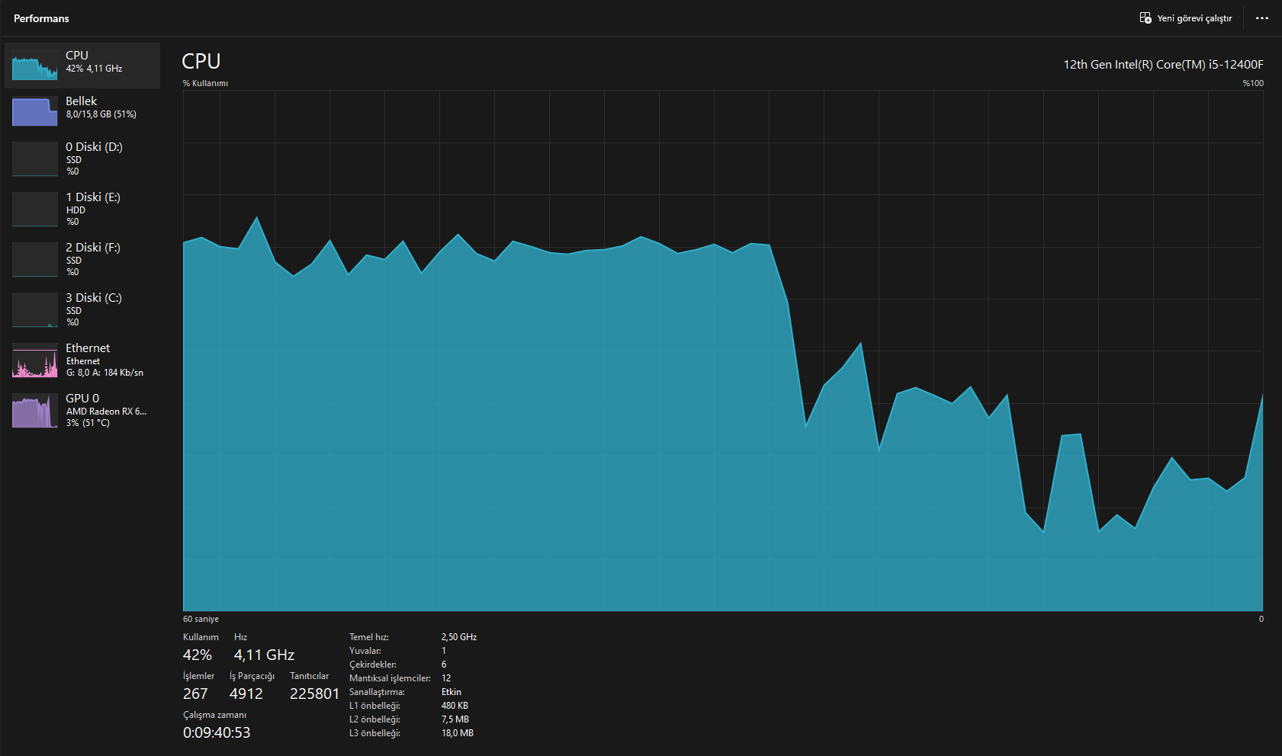The width and height of the screenshot is (1282, 756).
Task: Click the 267 İşlemler count
Action: tap(195, 694)
